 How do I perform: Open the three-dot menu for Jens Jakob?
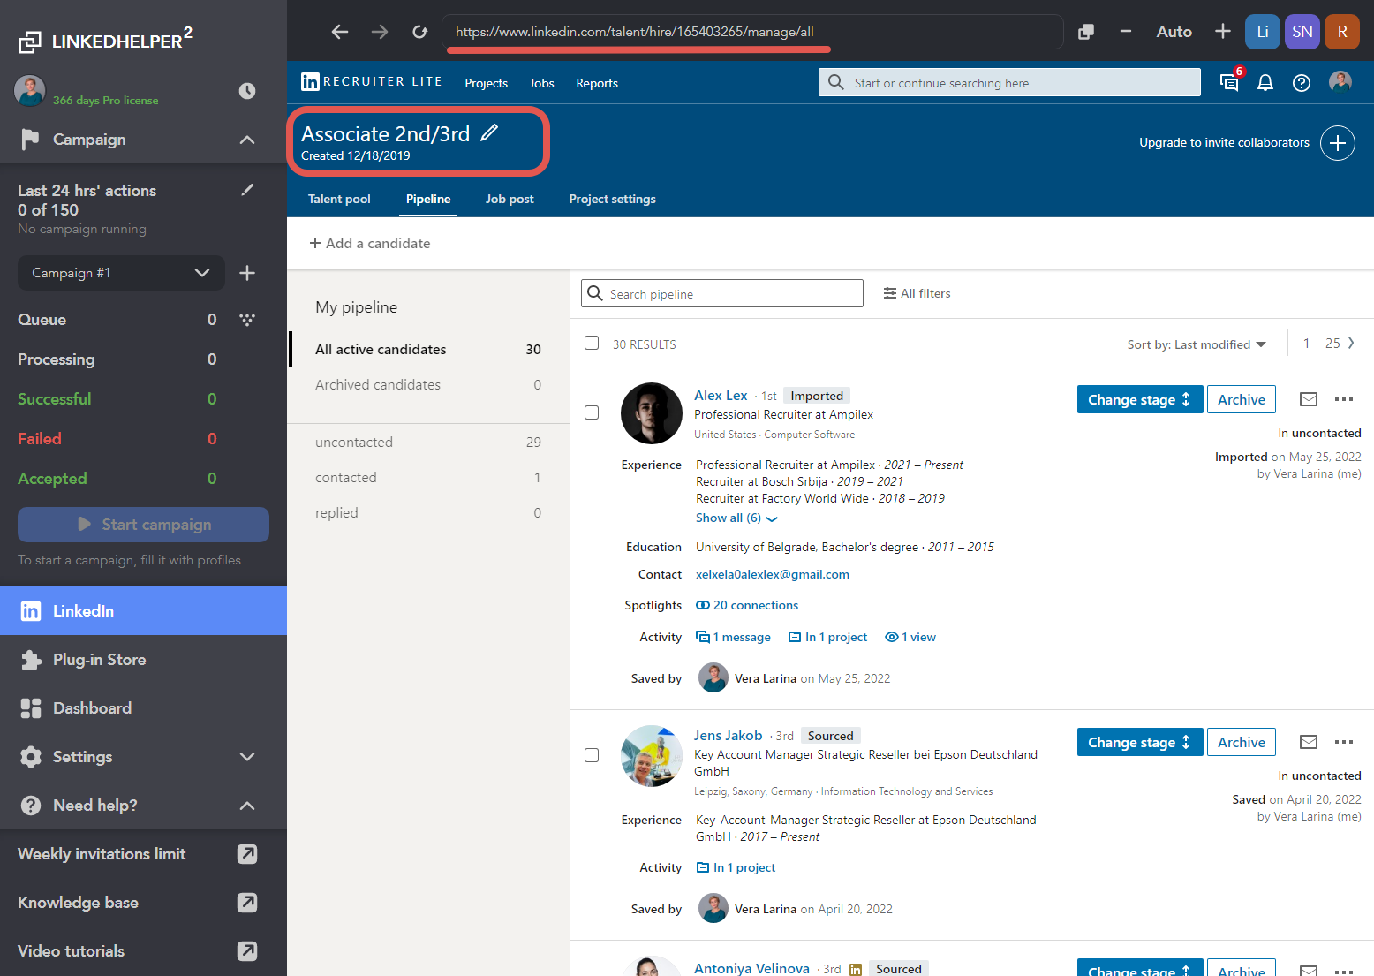coord(1344,742)
